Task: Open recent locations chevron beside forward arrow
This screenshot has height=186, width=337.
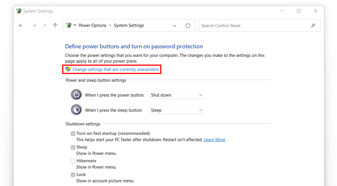Action: pyautogui.click(x=45, y=25)
